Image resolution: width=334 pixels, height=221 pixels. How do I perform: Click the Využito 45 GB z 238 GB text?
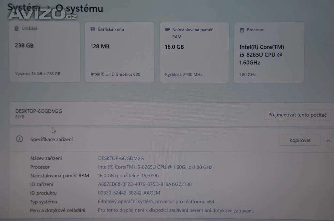click(38, 74)
